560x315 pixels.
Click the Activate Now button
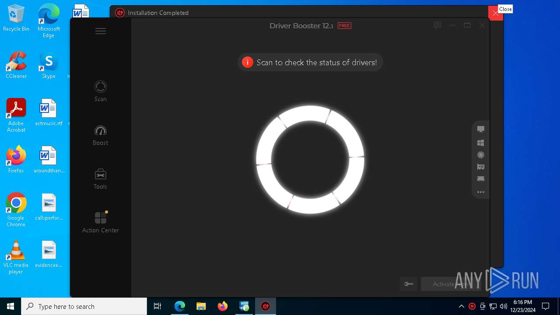coord(451,284)
